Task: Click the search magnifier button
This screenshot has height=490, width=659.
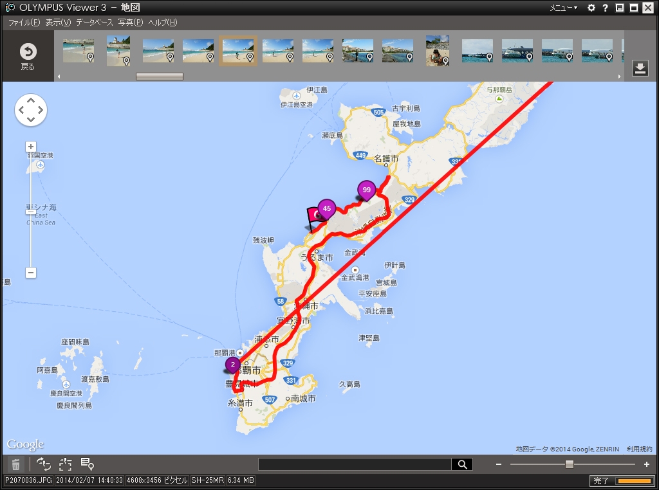Action: (x=462, y=464)
